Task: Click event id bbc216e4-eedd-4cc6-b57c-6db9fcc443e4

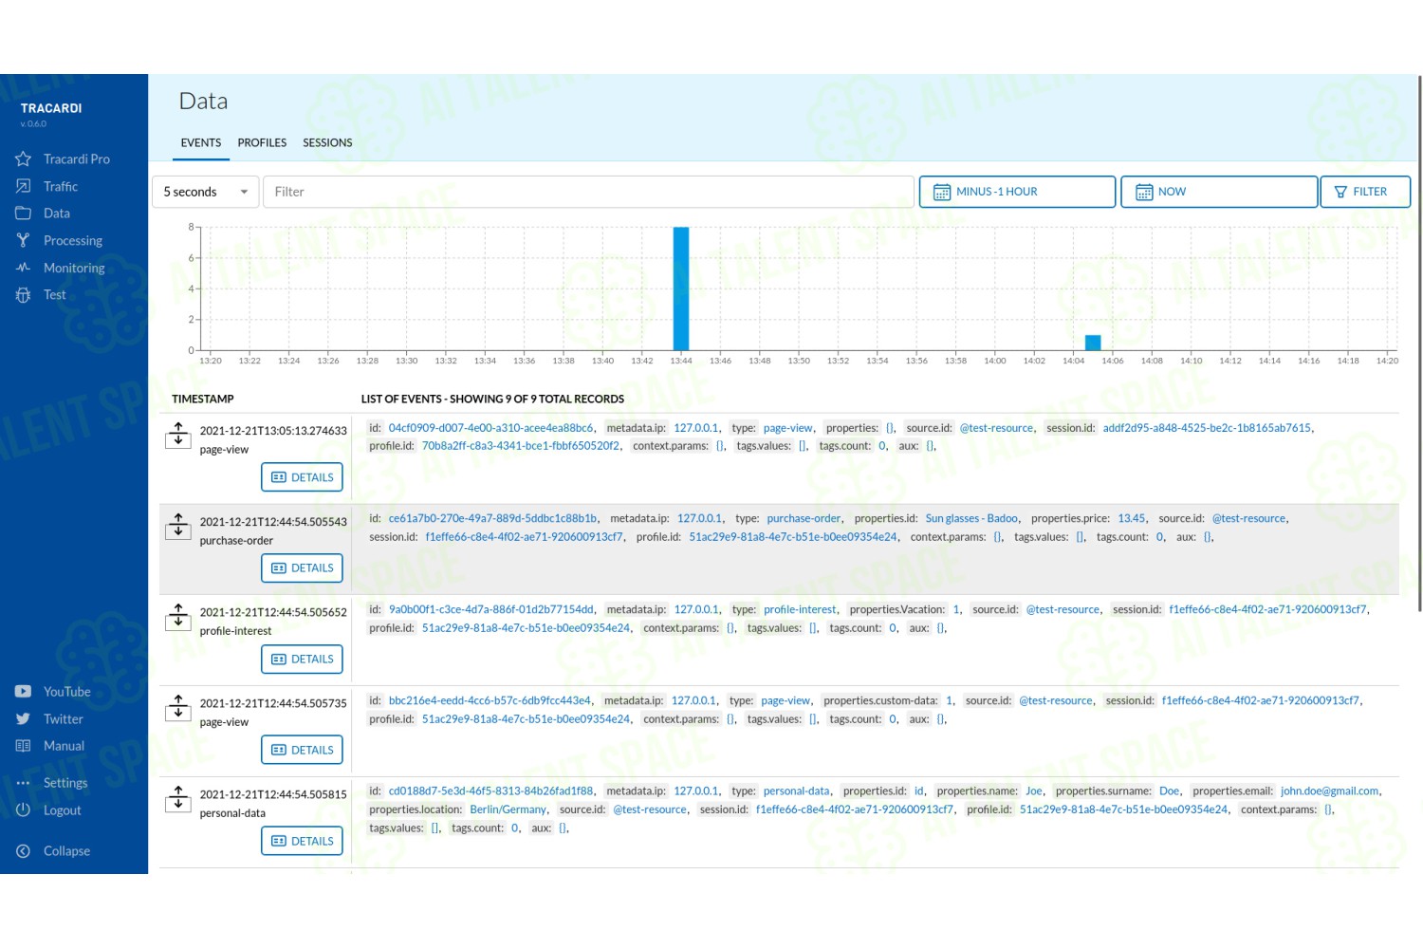Action: pyautogui.click(x=490, y=701)
